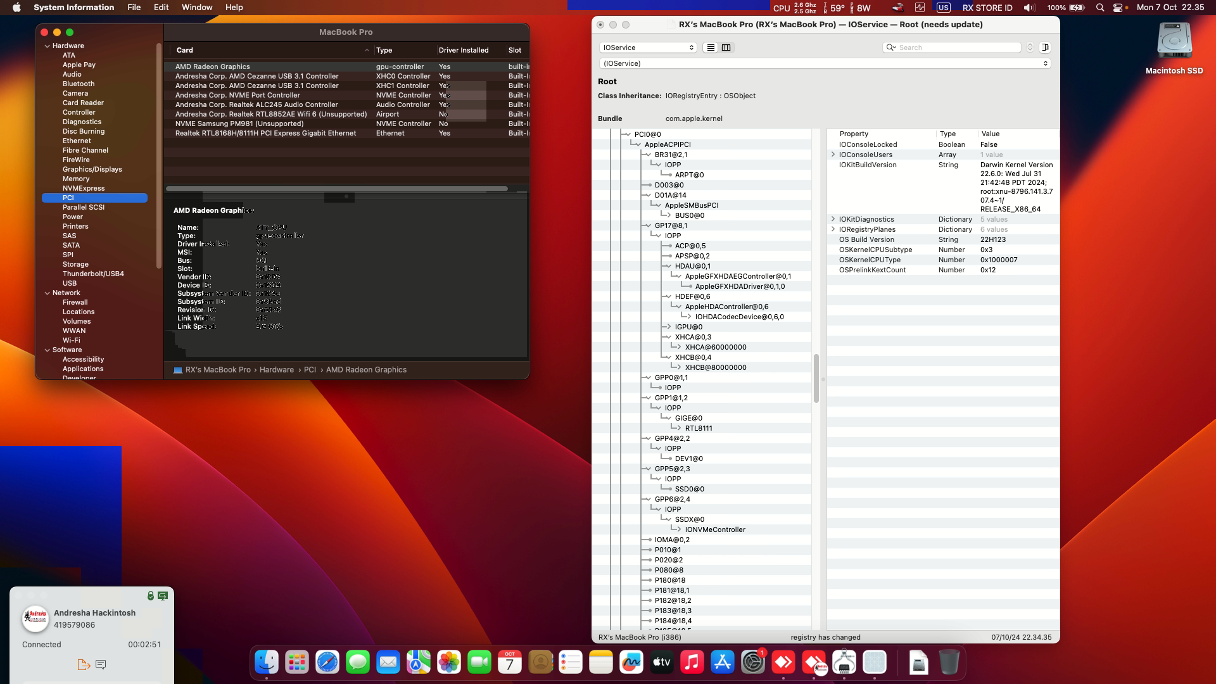Click AnyDesk file transfer icon in session panel
This screenshot has height=684, width=1216.
click(x=83, y=664)
